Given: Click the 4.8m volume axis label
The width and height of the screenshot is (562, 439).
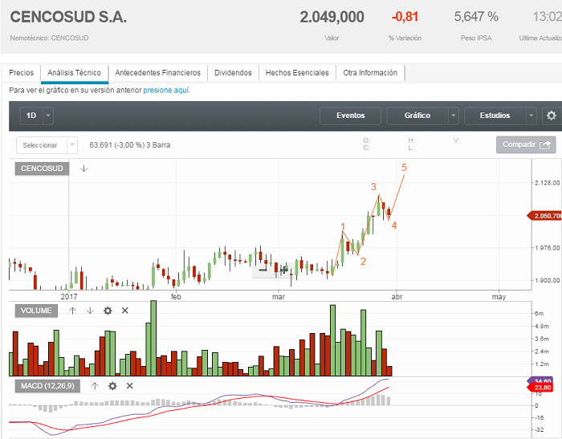Looking at the screenshot, I should click(542, 326).
